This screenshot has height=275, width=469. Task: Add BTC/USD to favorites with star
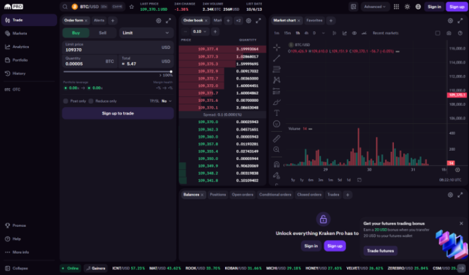[131, 7]
